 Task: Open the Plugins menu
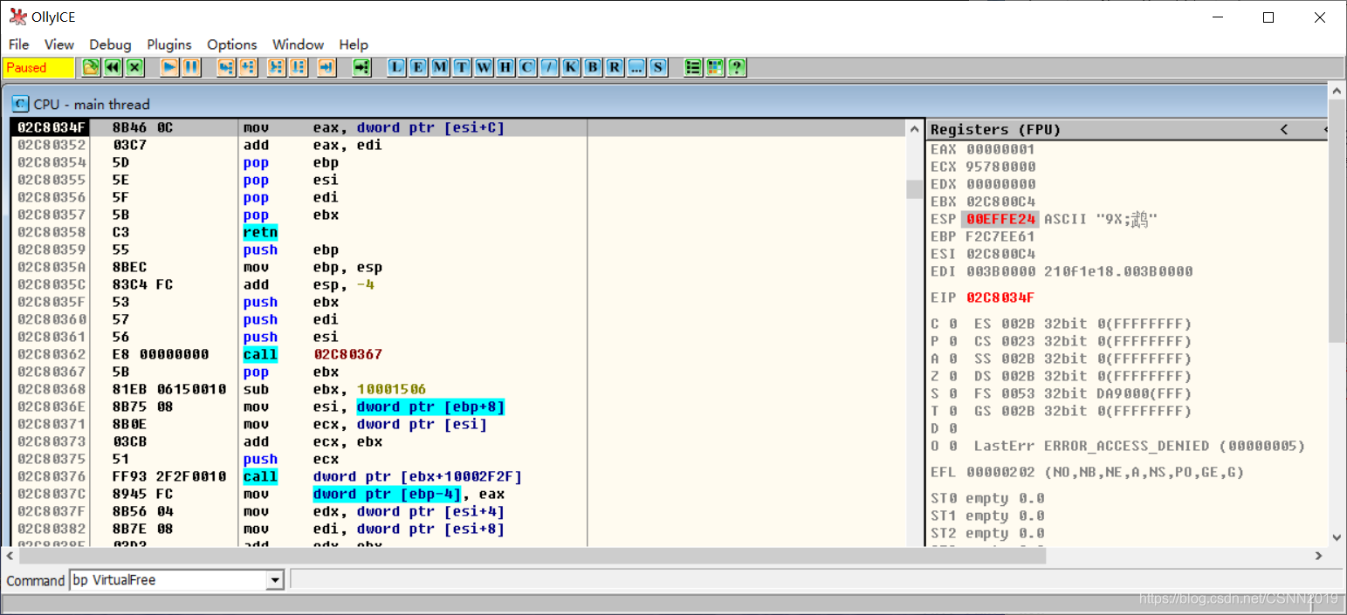[169, 44]
